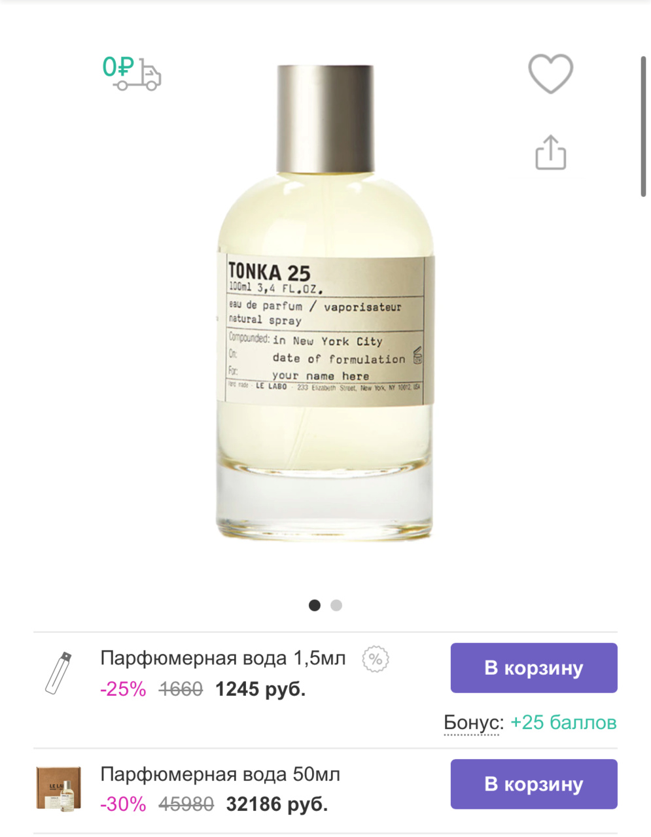Viewport: 651px width, 837px height.
Task: Open the share icon below the heart
Action: (x=550, y=152)
